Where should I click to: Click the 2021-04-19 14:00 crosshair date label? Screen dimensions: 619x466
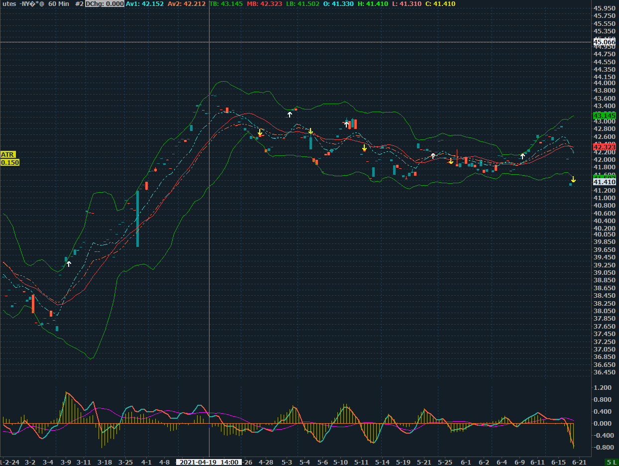pyautogui.click(x=208, y=462)
